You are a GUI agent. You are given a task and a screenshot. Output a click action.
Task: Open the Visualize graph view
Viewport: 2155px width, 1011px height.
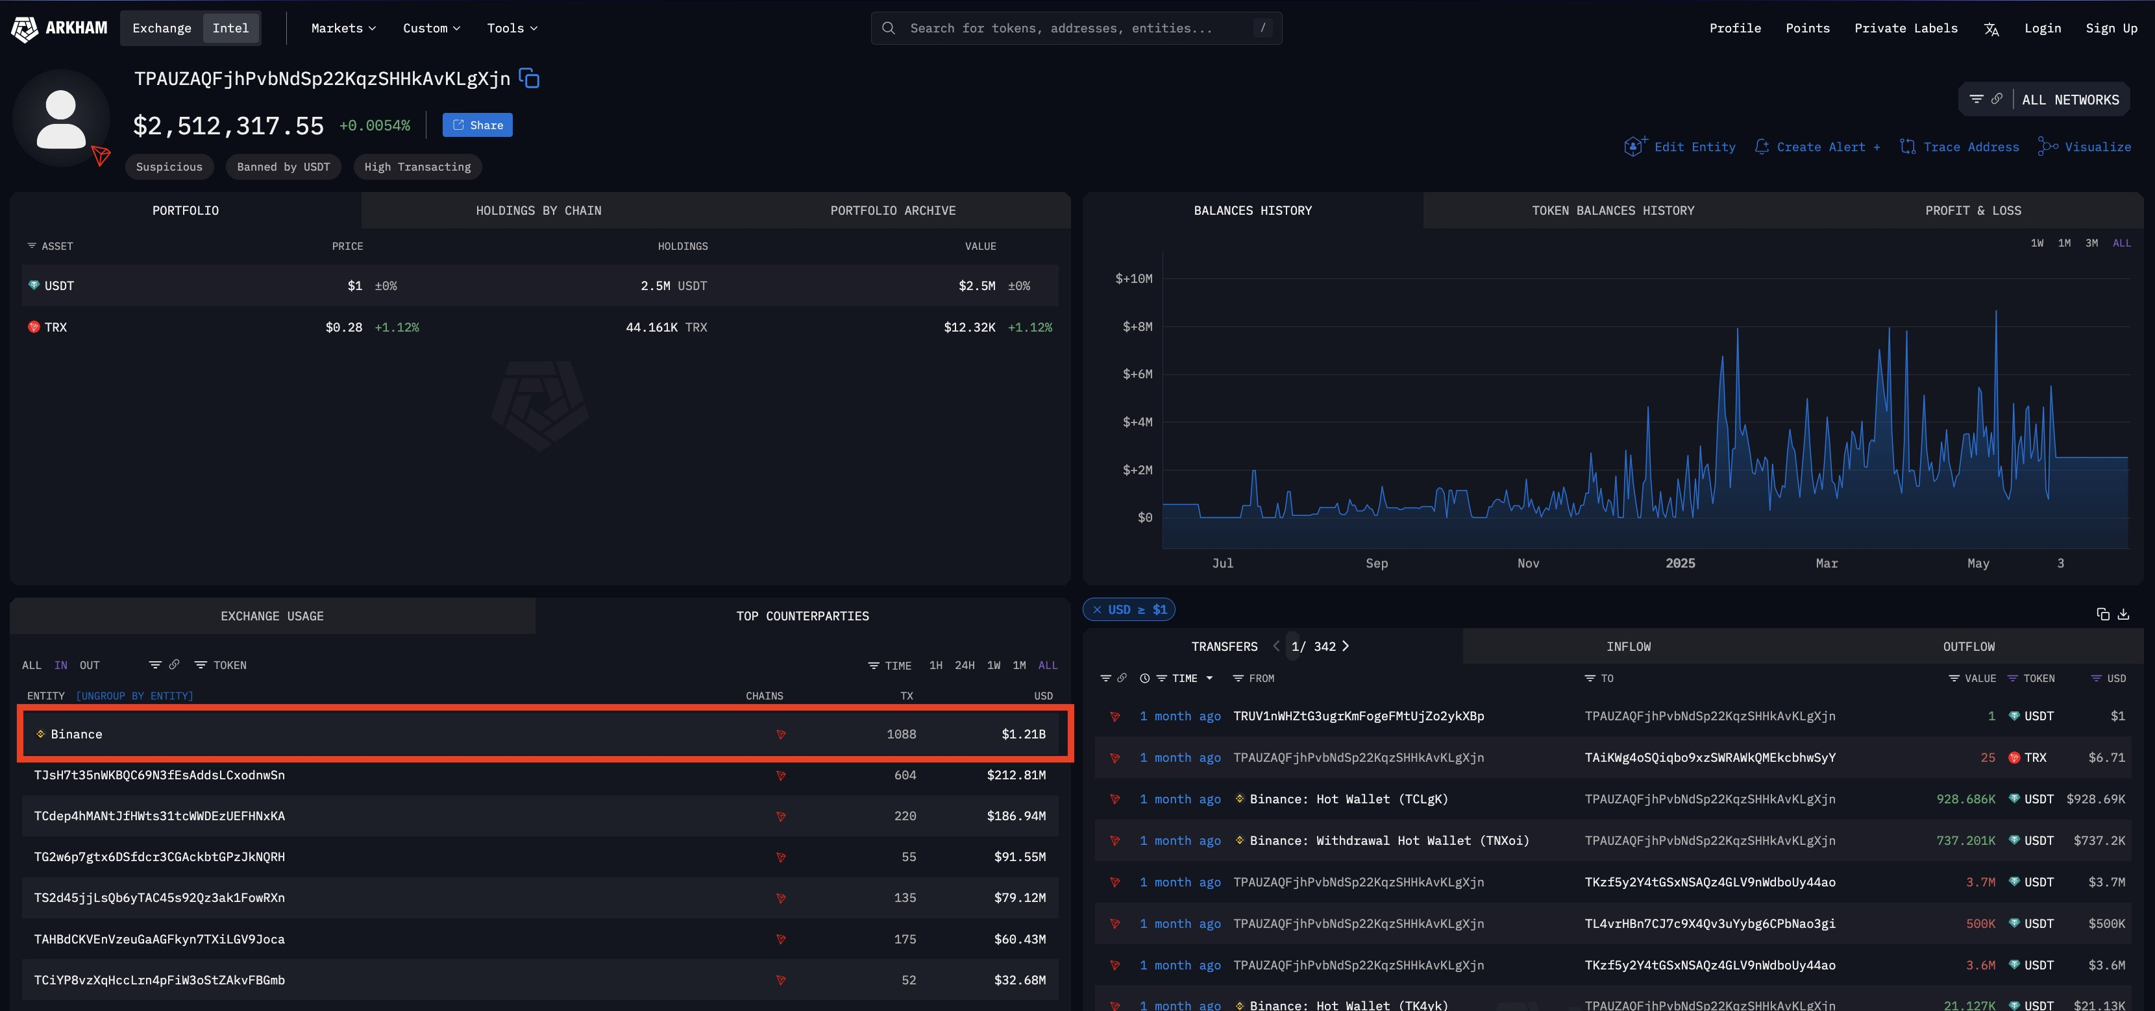pos(2084,147)
